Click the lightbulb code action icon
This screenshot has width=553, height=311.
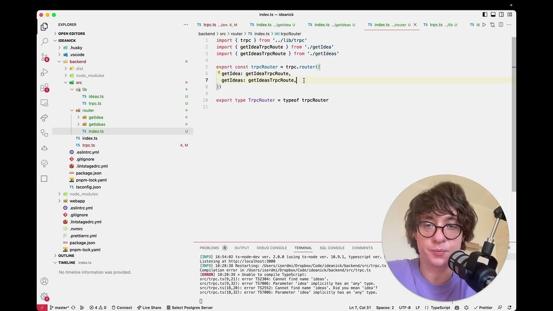219,73
